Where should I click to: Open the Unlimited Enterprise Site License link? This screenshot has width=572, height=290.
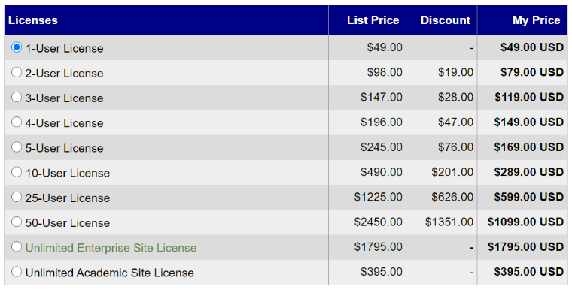(111, 248)
